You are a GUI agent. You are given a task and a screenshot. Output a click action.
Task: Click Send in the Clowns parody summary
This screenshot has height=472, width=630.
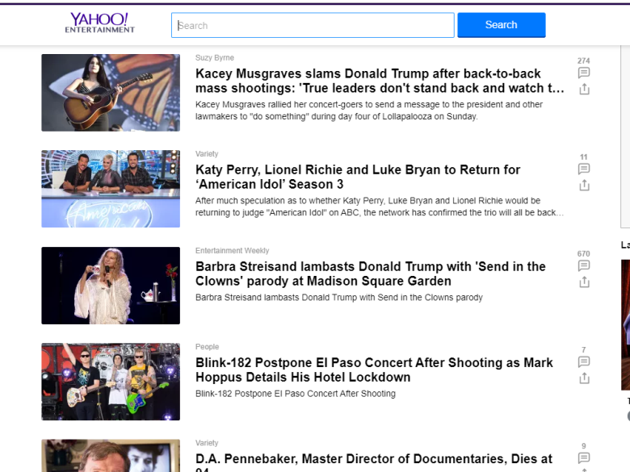[338, 298]
